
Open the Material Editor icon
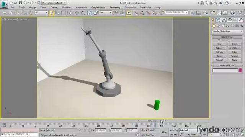(232, 13)
